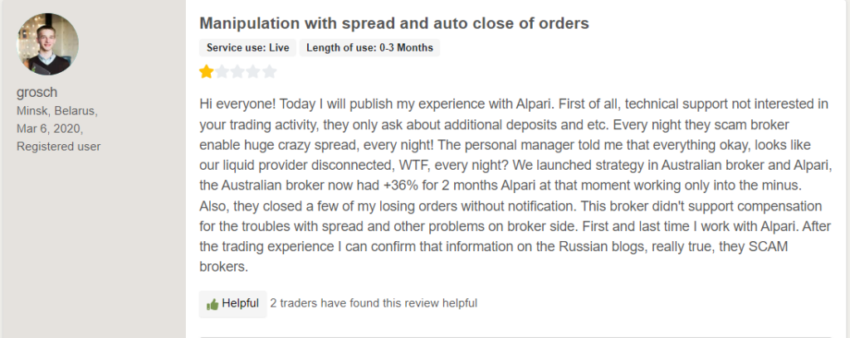The height and width of the screenshot is (338, 850).
Task: Open the review title 'Manipulation with spread' heading
Action: [x=394, y=23]
